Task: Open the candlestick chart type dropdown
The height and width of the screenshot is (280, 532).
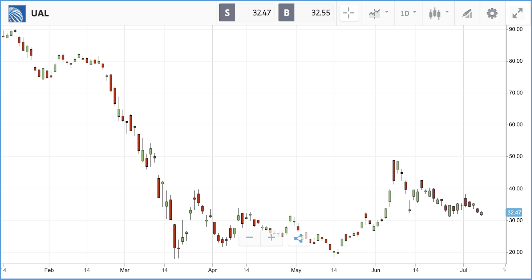Action: pos(439,13)
